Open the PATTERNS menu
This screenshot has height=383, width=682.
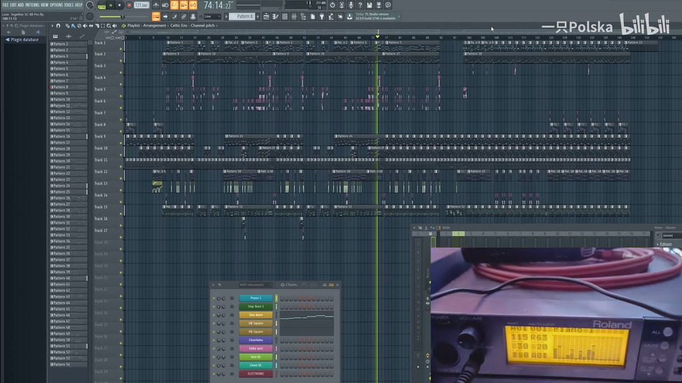[32, 5]
